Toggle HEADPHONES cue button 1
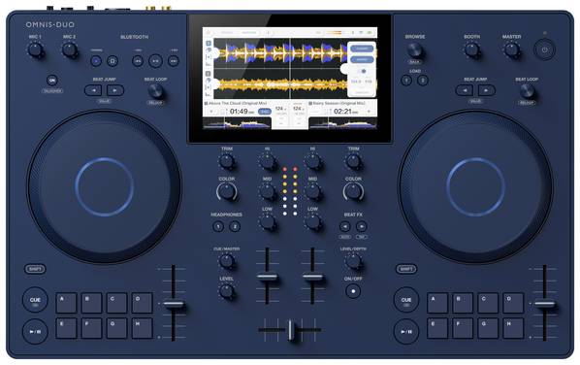 point(218,226)
